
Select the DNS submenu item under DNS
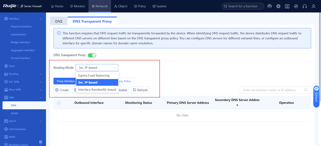tap(24, 105)
